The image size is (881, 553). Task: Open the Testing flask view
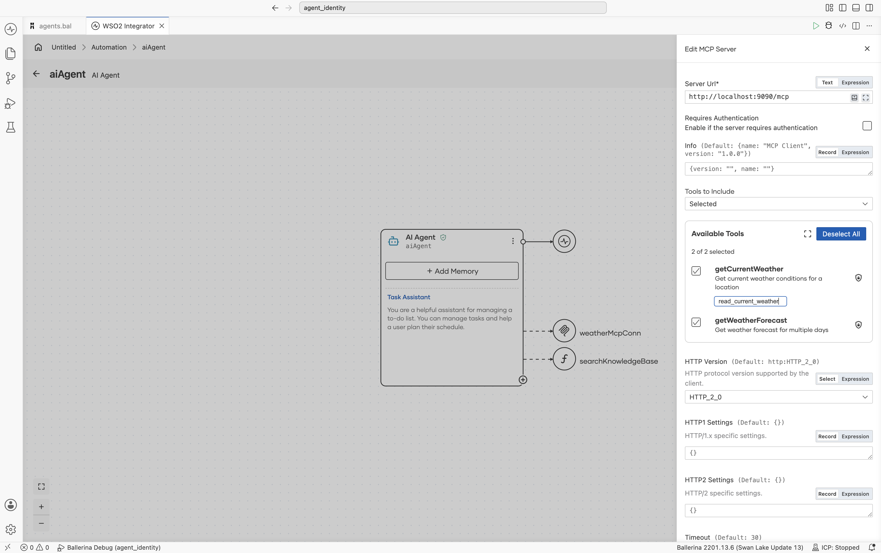point(10,127)
